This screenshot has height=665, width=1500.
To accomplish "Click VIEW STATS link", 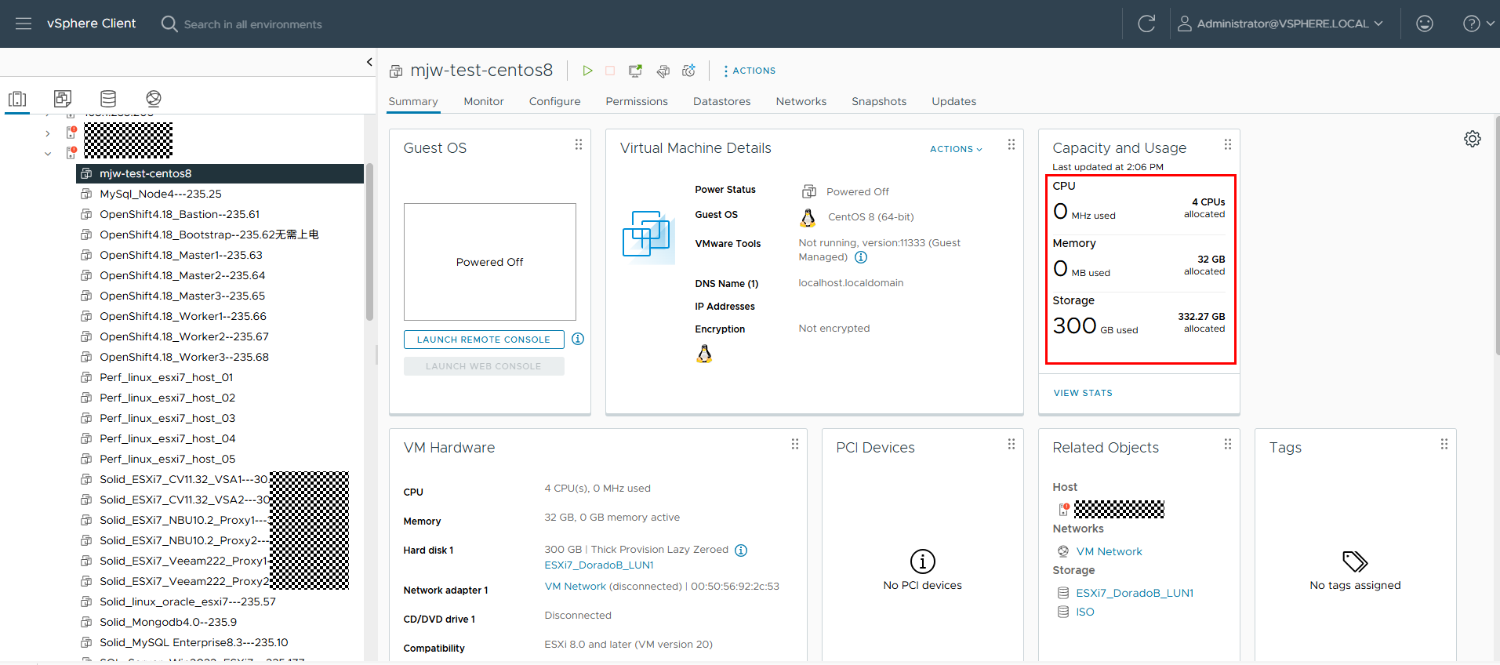I will [x=1083, y=393].
